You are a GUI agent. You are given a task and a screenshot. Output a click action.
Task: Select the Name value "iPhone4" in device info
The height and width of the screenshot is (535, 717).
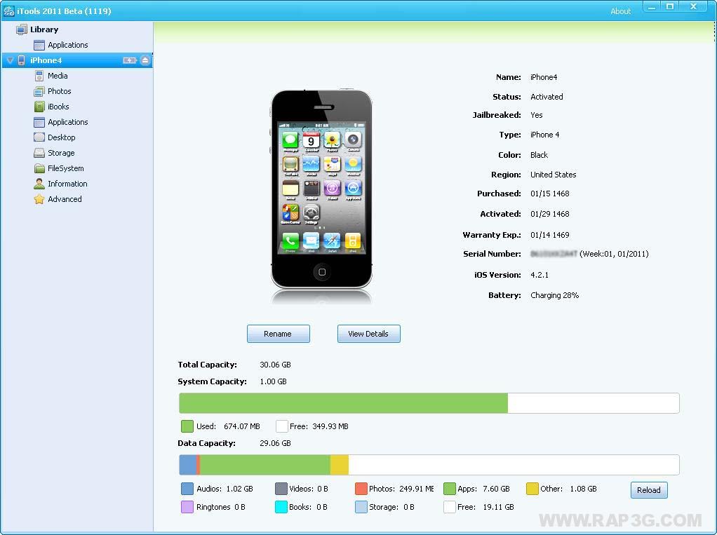click(544, 77)
